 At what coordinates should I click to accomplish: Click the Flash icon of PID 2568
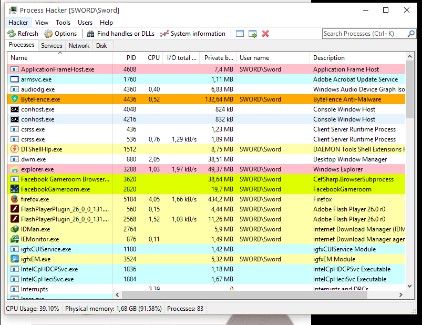tap(15, 219)
